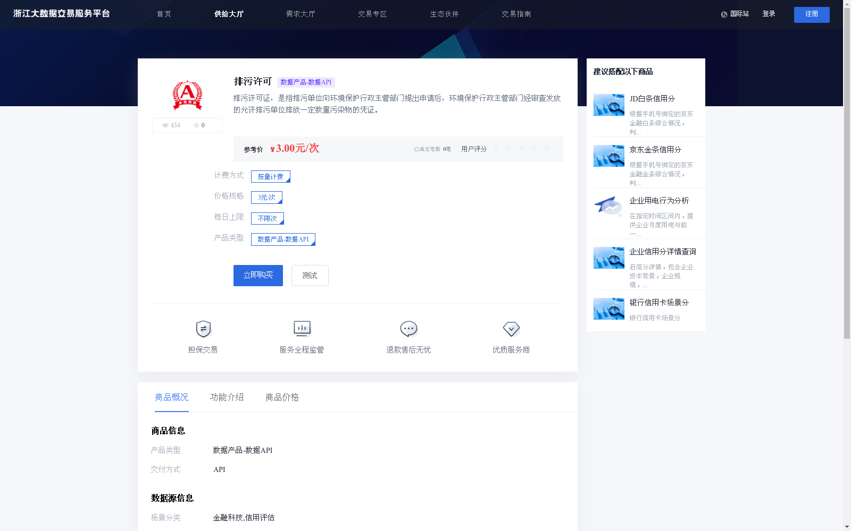The height and width of the screenshot is (531, 851).
Task: Click the scrollbar down arrow
Action: pos(847,527)
